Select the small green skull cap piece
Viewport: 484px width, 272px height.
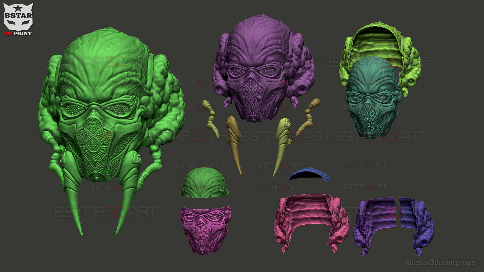pos(204,183)
